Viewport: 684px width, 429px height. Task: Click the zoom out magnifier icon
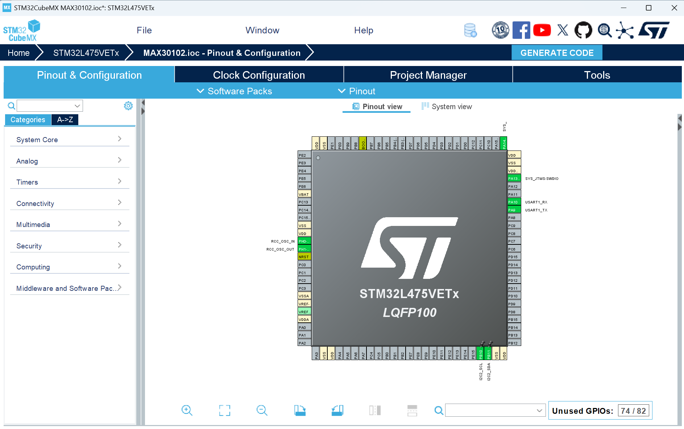click(x=262, y=411)
